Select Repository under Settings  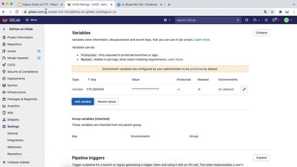tap(14, 154)
